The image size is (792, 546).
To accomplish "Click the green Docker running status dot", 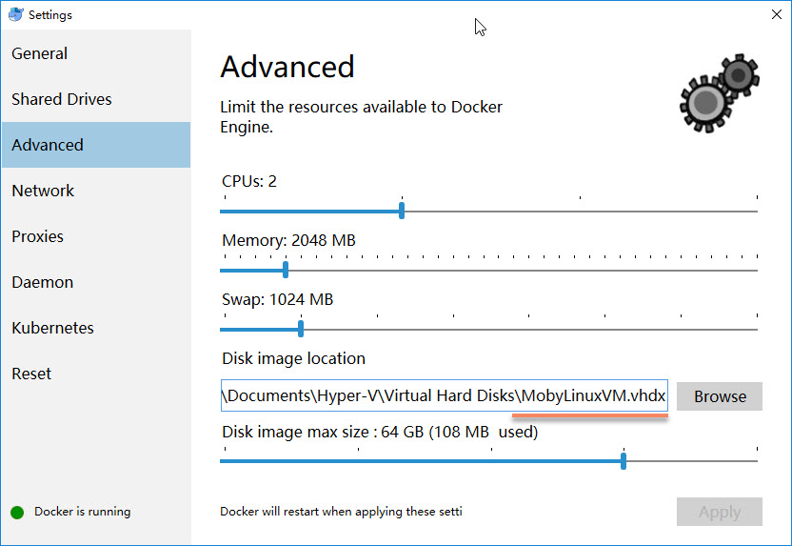I will 17,512.
